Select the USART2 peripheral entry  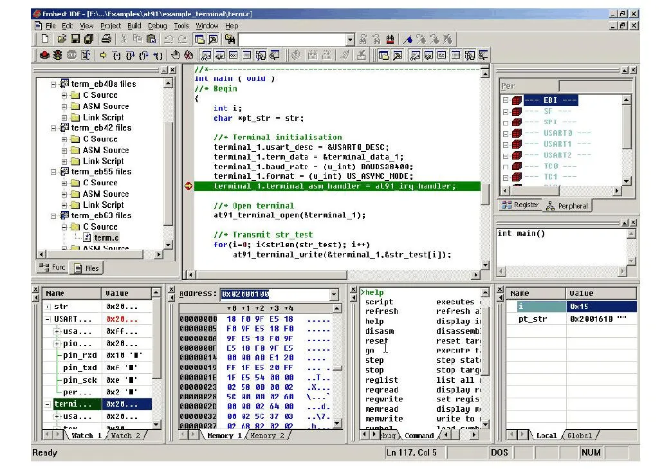(557, 156)
